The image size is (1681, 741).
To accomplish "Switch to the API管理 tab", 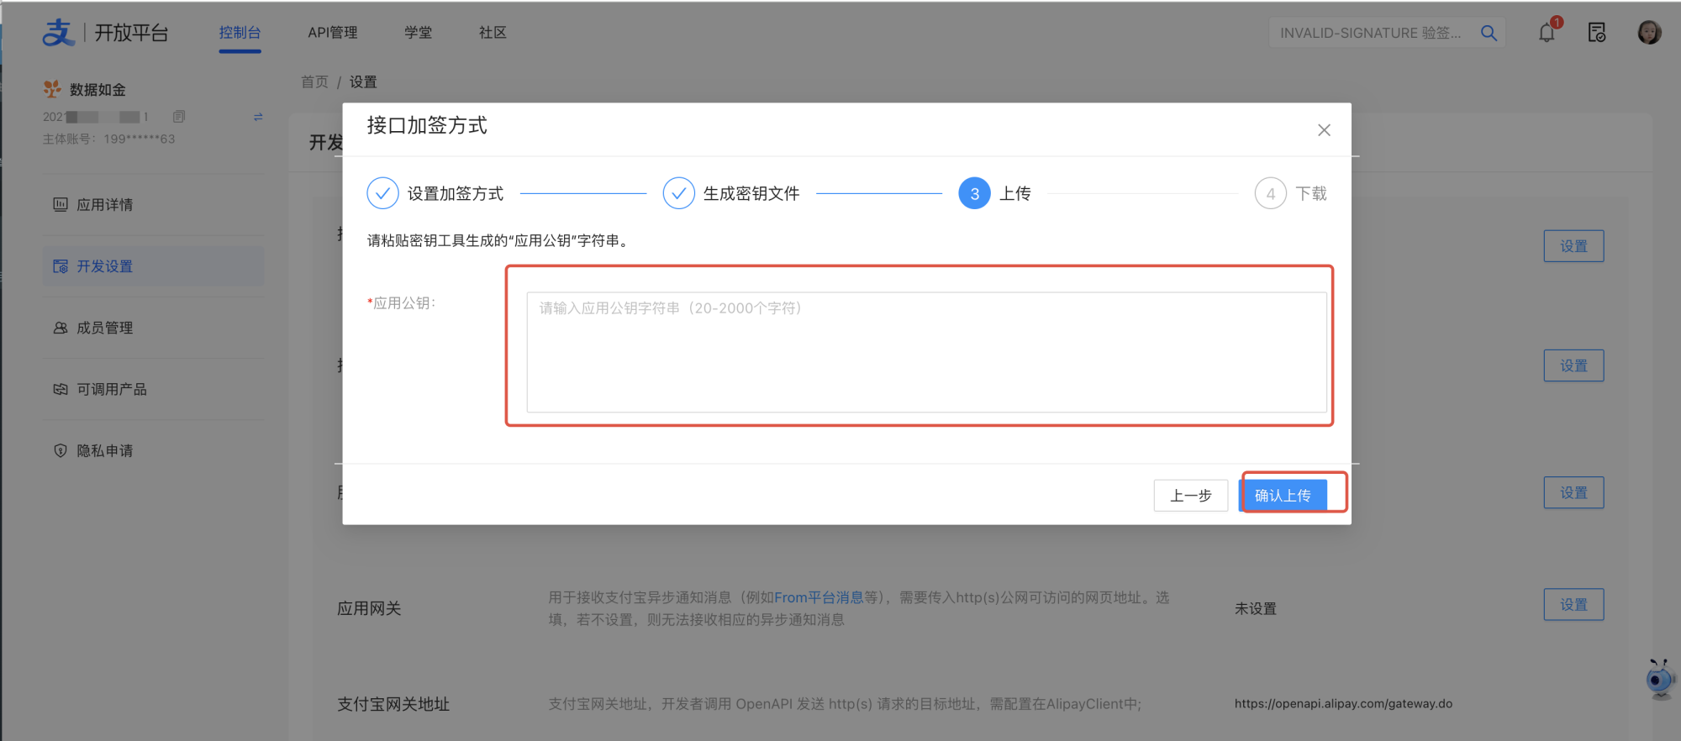I will tap(332, 33).
